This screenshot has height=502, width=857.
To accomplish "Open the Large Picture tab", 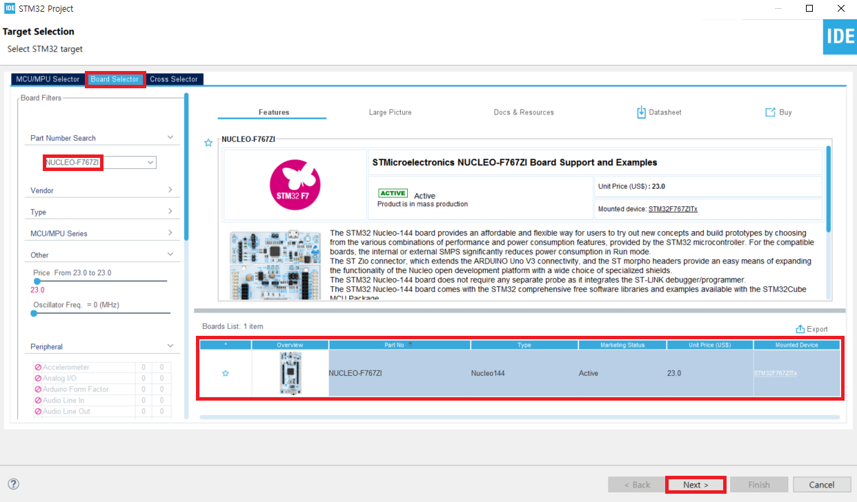I will (x=390, y=112).
